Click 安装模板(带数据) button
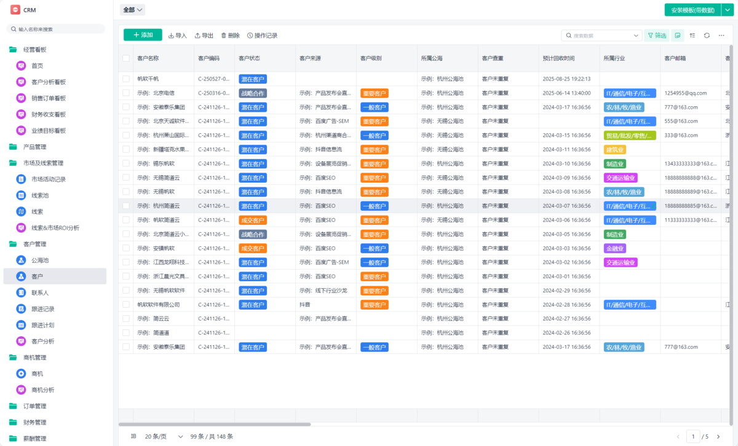738x446 pixels. coord(692,10)
